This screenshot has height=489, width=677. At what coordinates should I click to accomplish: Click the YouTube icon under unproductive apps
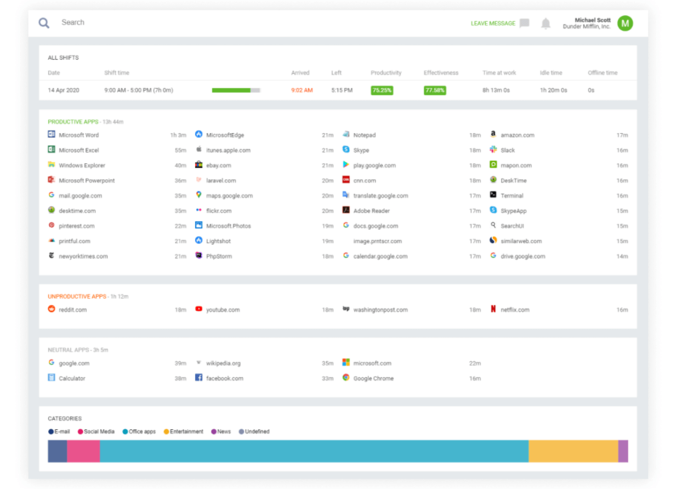pos(198,309)
